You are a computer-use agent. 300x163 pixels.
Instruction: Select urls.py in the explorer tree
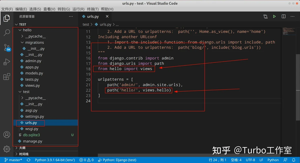tap(46, 123)
